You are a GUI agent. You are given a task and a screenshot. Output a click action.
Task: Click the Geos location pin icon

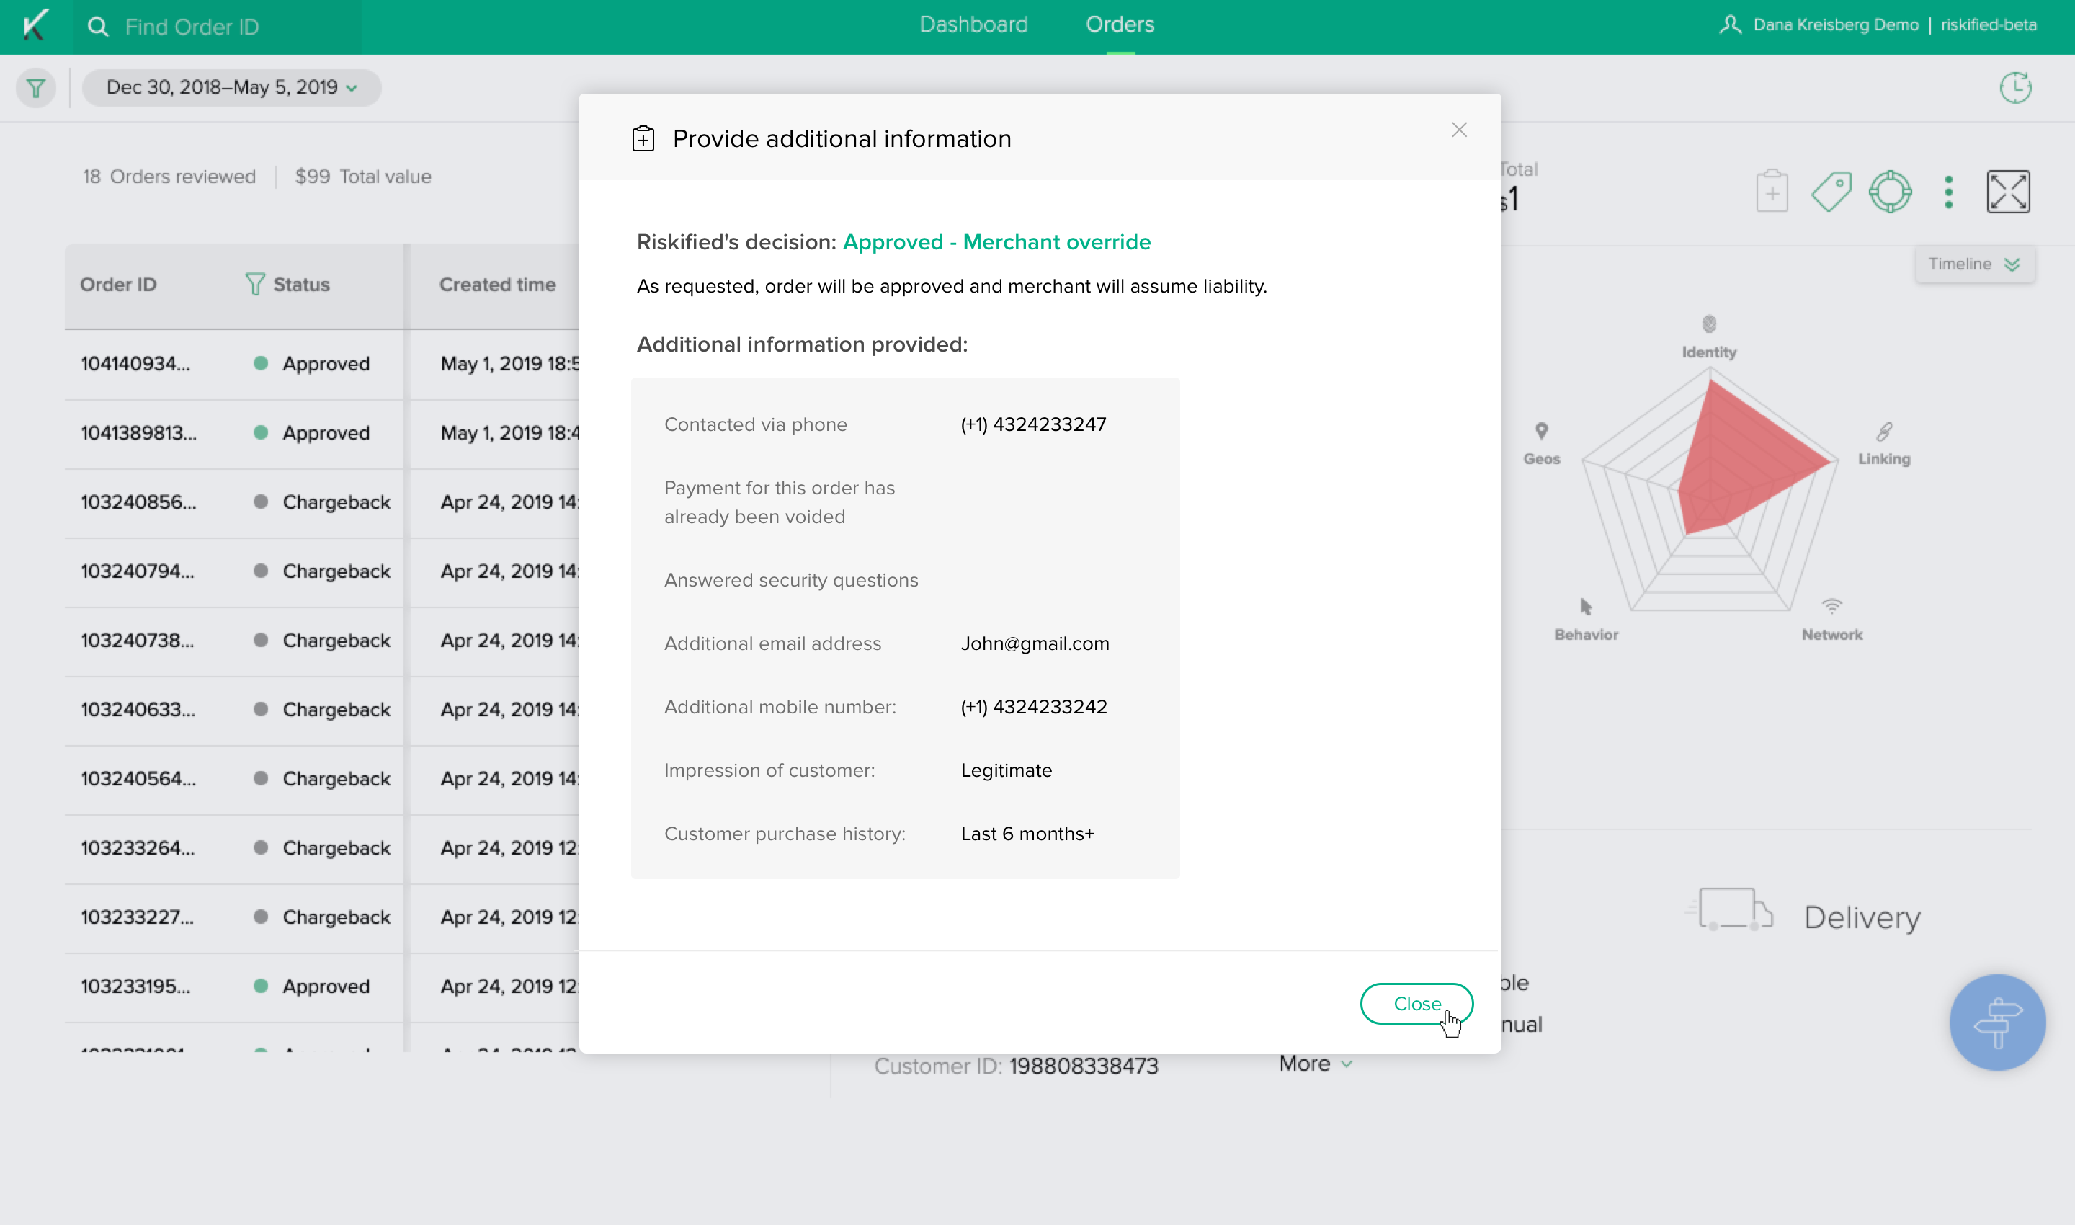point(1541,431)
